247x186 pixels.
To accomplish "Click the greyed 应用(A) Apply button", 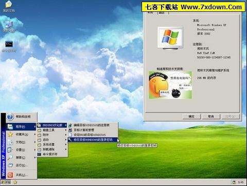I will [x=231, y=116].
